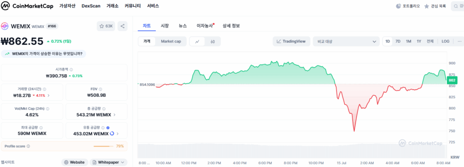Click info icon next to 거래량 (24시간)
This screenshot has height=167, width=464.
click(x=45, y=89)
